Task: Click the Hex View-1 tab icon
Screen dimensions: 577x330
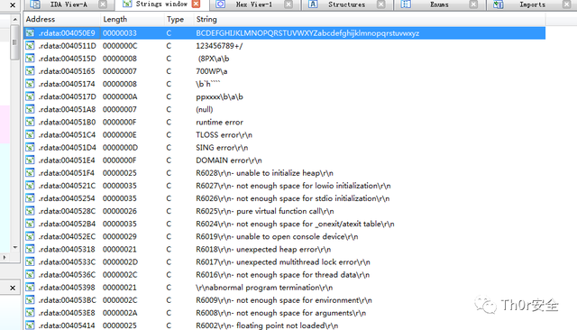Action: click(x=220, y=4)
